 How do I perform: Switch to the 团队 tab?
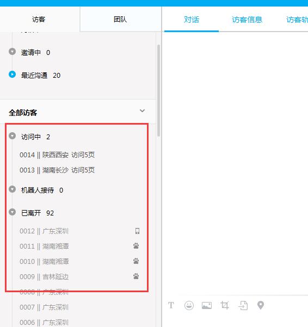point(120,20)
